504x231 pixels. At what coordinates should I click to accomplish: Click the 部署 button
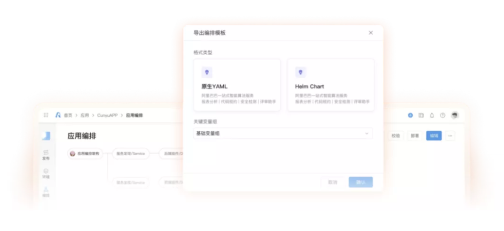click(415, 136)
